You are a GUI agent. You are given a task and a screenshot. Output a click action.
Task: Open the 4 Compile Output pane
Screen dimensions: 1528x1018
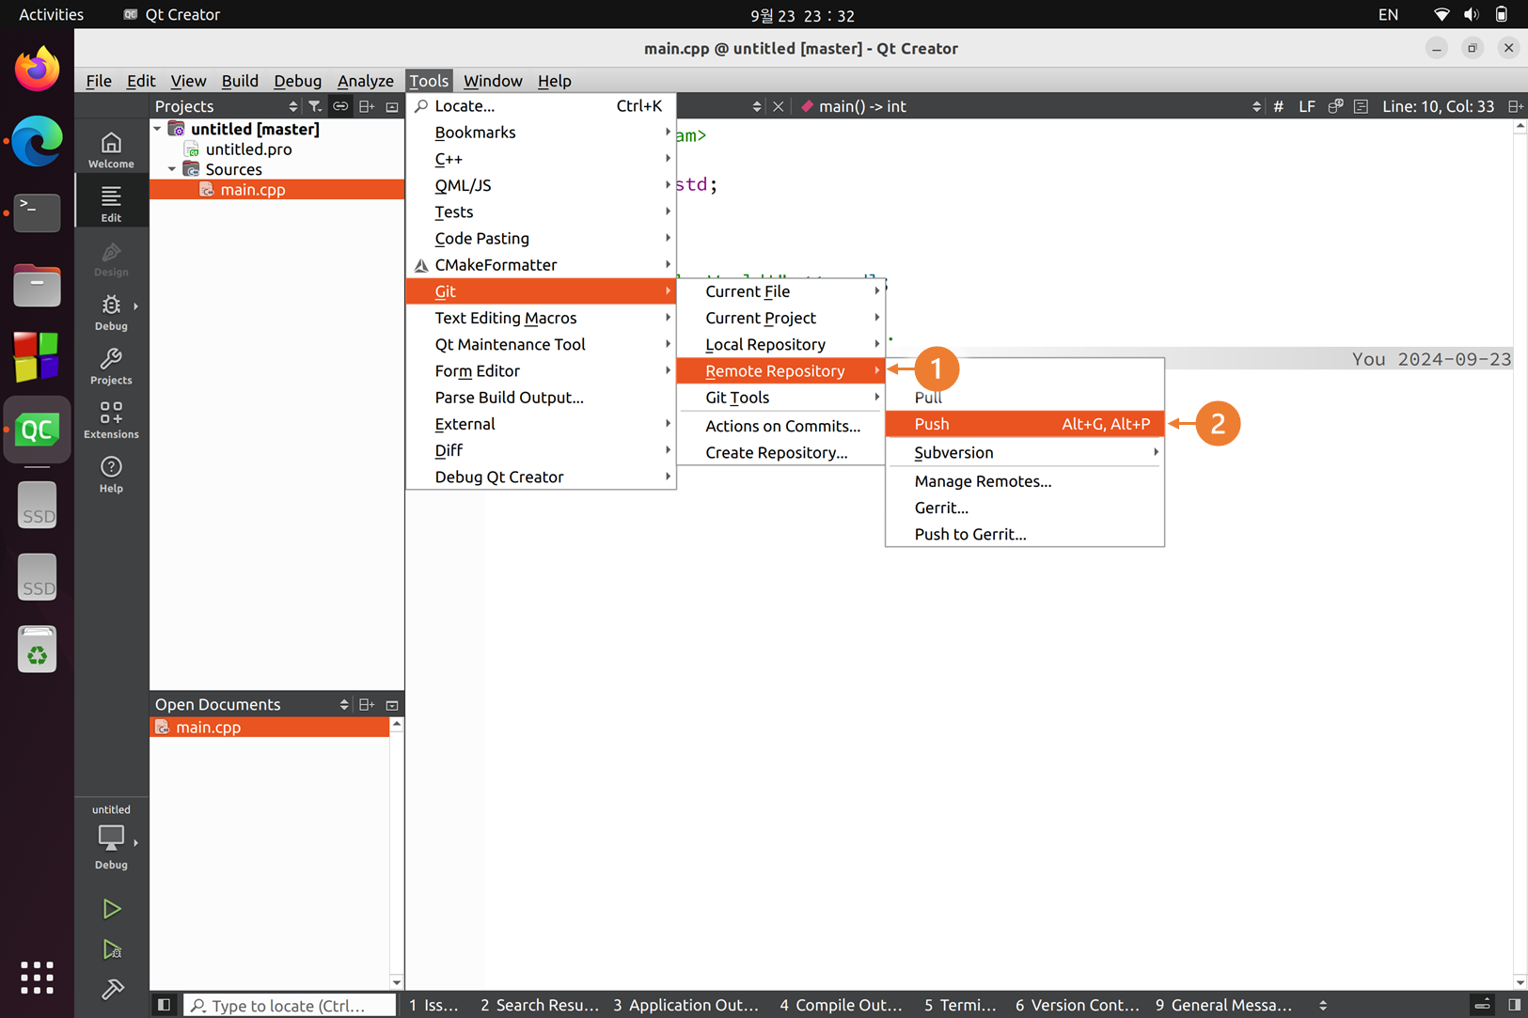click(841, 1005)
